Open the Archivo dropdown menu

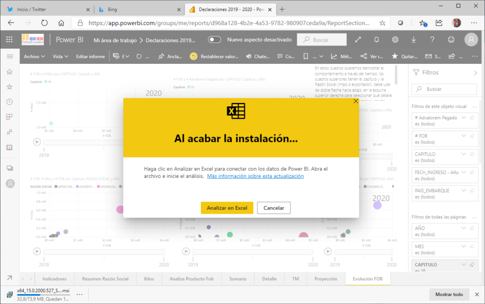[x=34, y=56]
